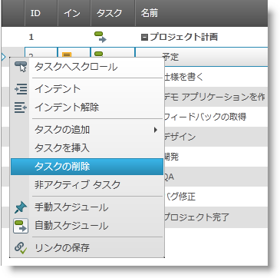Select the フィードバックの取得 task row
The width and height of the screenshot is (280, 278).
216,117
